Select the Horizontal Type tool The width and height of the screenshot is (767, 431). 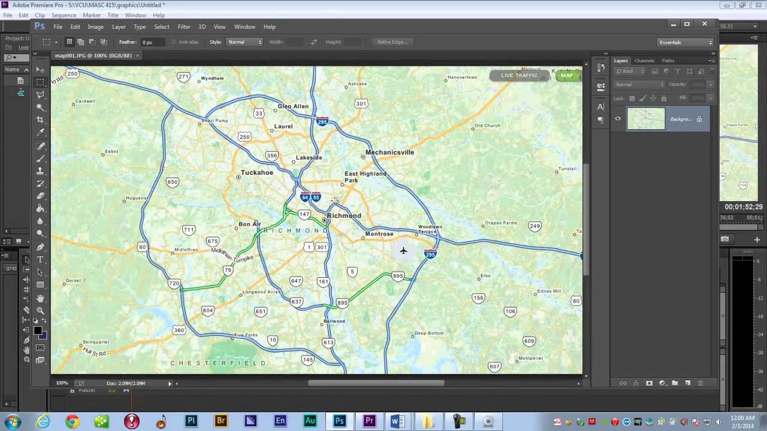coord(40,259)
